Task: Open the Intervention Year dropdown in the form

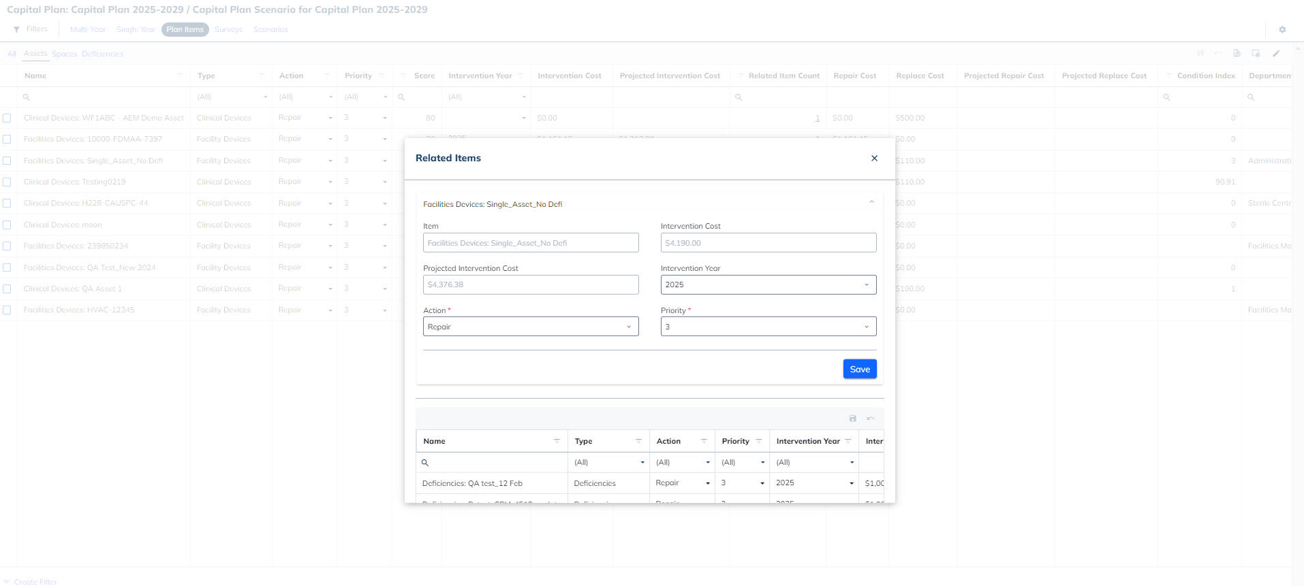Action: (x=768, y=284)
